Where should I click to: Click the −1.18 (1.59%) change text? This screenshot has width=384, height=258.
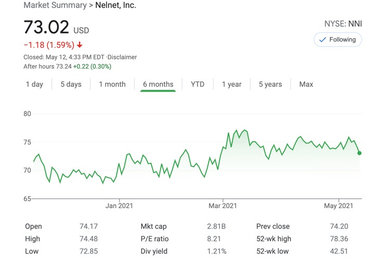49,45
